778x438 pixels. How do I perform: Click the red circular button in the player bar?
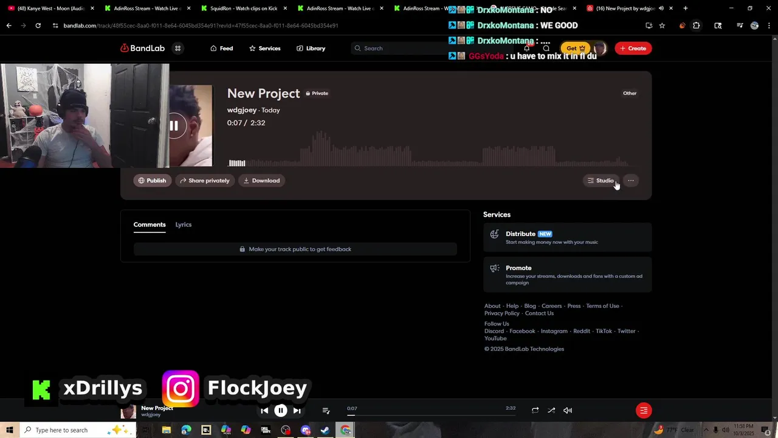coord(644,411)
